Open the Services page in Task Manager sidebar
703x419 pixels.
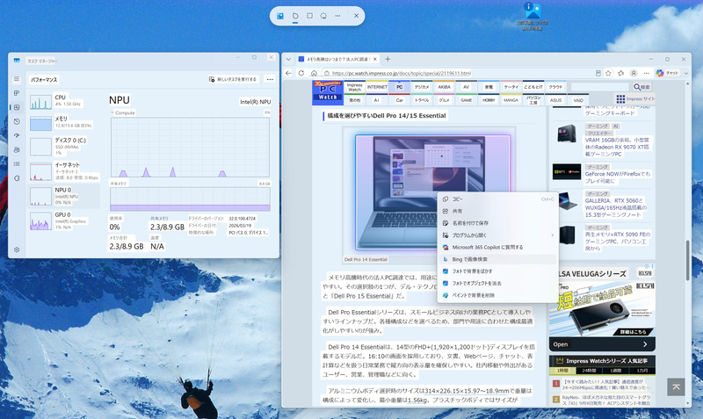click(x=17, y=178)
